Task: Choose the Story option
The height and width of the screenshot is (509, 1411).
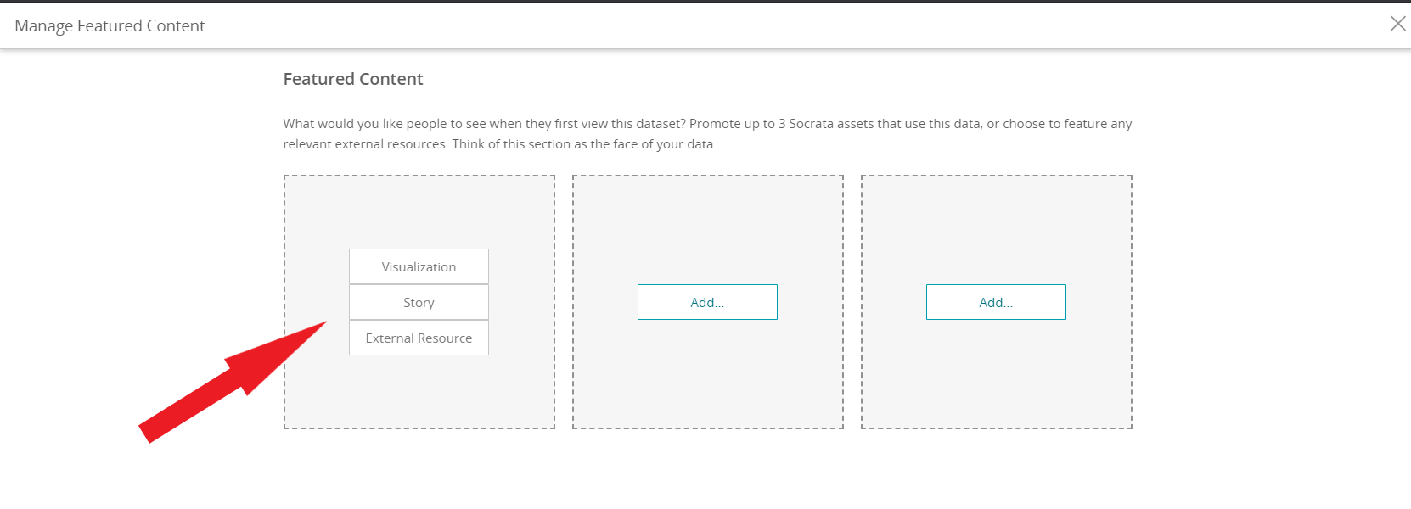Action: click(419, 302)
